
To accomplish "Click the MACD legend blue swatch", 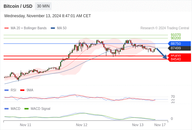I will [x=7, y=109].
